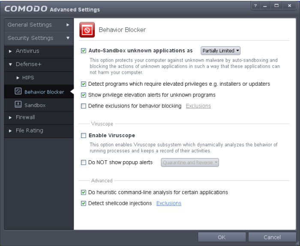Screen dimensions: 300x246
Task: Open the shellcode injections Exclusions link
Action: pos(169,204)
